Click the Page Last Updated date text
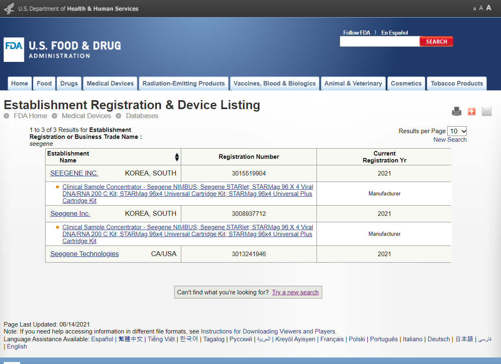The width and height of the screenshot is (501, 364). pos(47,325)
